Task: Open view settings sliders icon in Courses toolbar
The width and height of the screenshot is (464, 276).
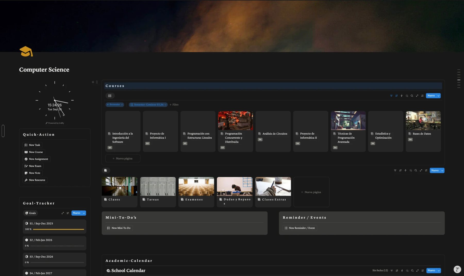Action: (422, 96)
